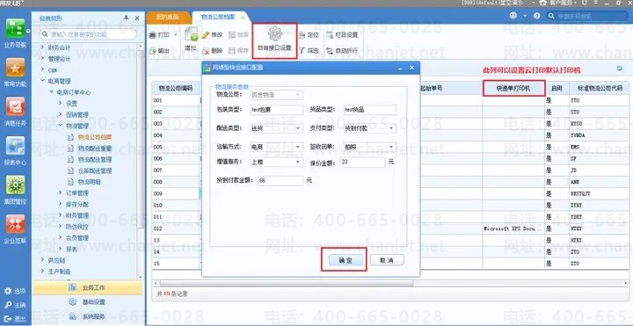Click the horizontal scrollbar under the table

click(287, 283)
